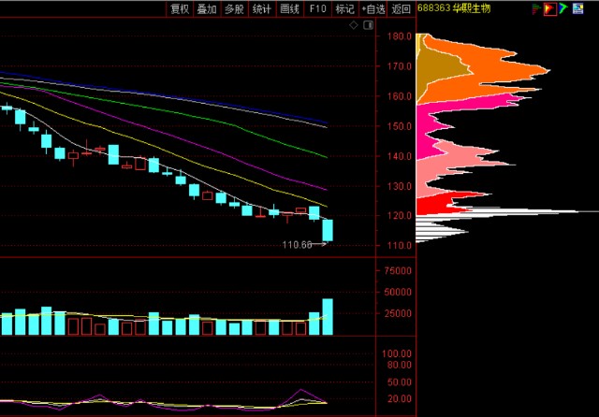Click the 复权 toolbar button
The width and height of the screenshot is (599, 417).
[x=180, y=8]
